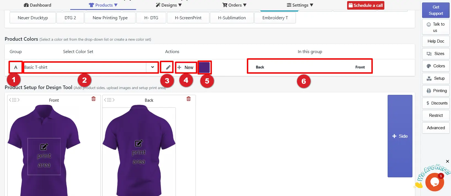
Task: Edit the Back print area icon
Action: 139,143
